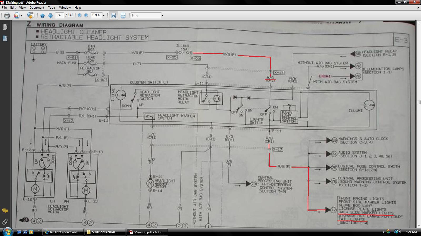Switch to SERIES5MANUALS taskbar window
Viewport: 421px width, 236px height.
click(x=105, y=232)
